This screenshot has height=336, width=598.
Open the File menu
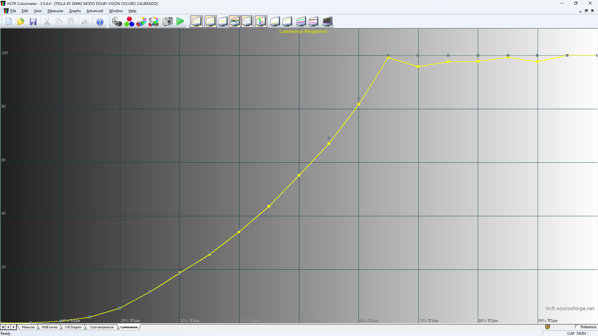[x=13, y=11]
